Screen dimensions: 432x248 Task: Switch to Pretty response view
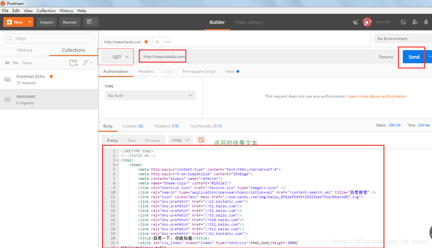[x=112, y=140]
